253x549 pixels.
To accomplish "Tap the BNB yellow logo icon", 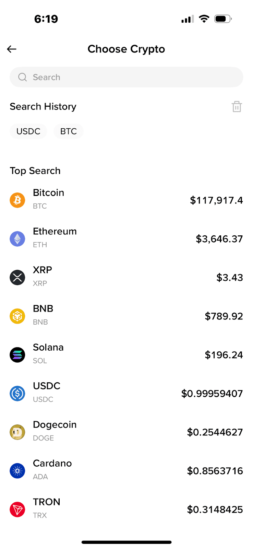I will point(17,316).
